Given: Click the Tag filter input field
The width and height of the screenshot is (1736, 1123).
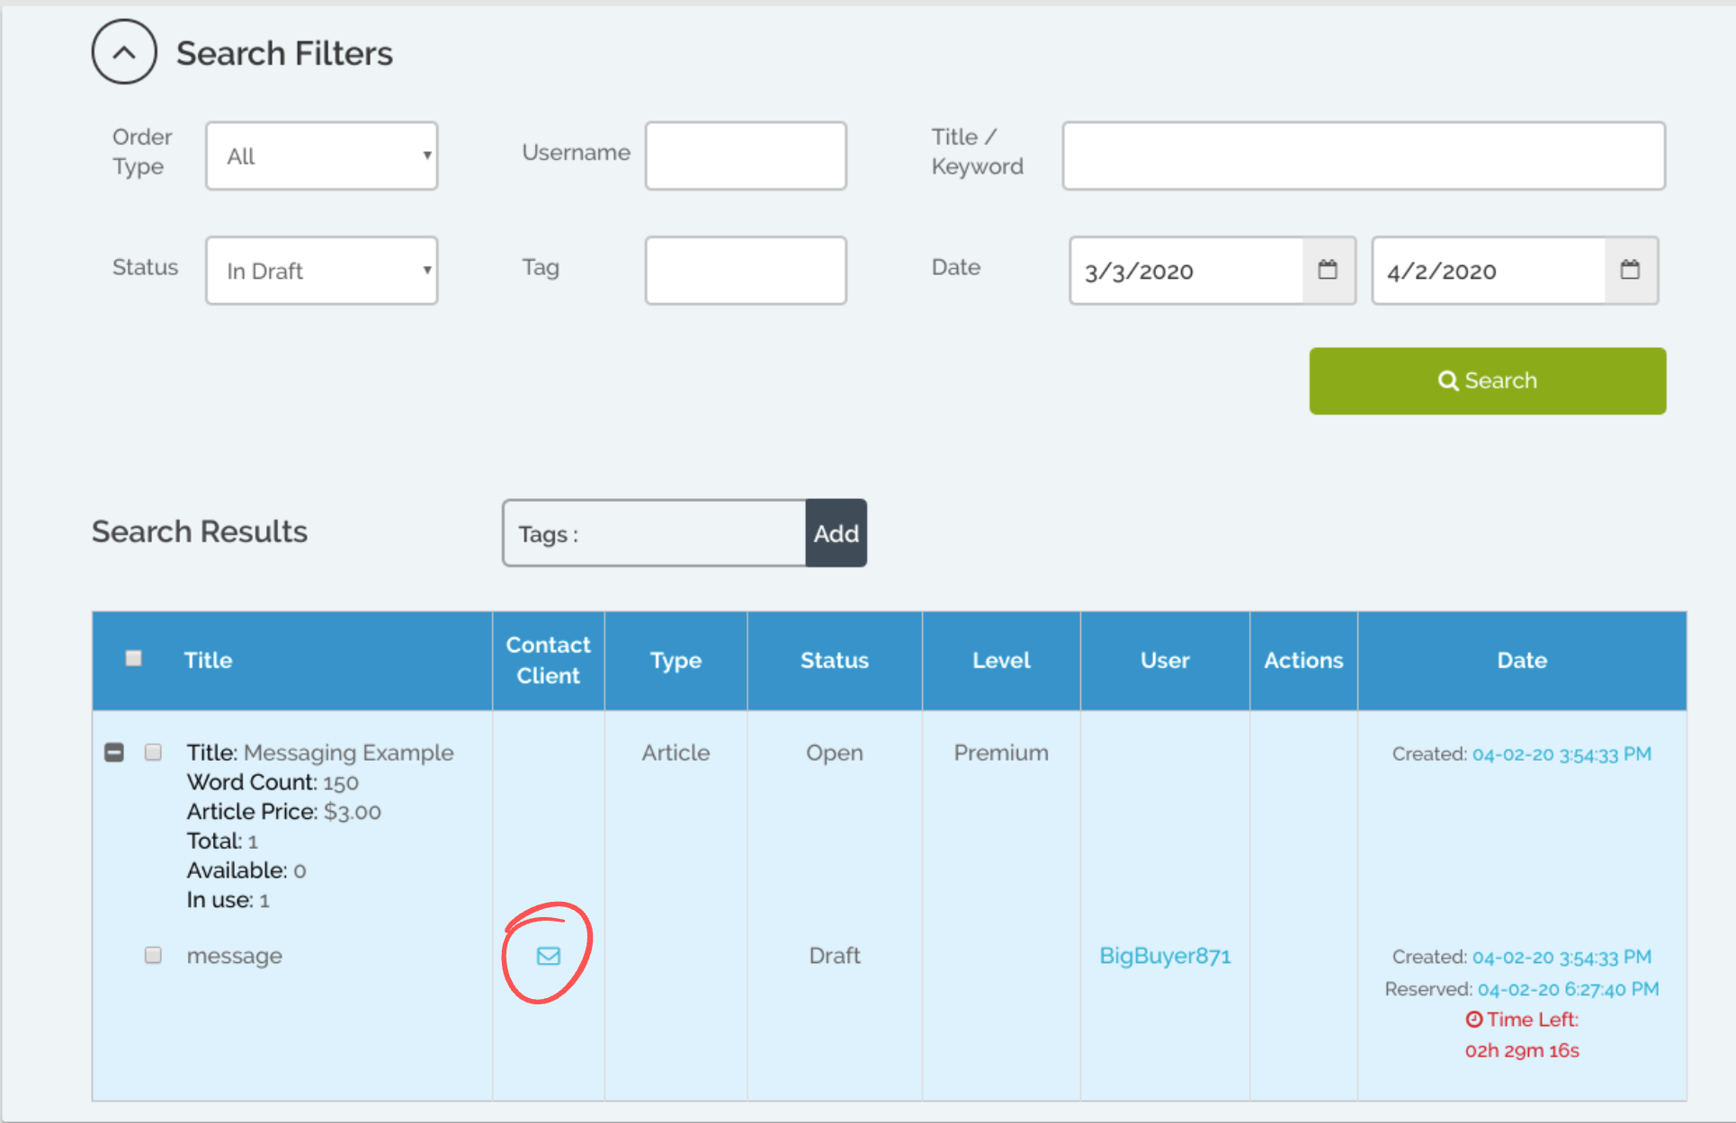Looking at the screenshot, I should [x=746, y=271].
